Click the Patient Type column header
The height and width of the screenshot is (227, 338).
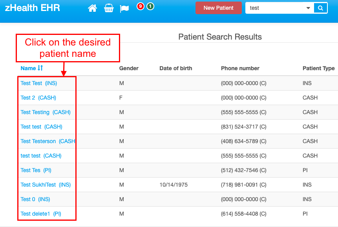click(319, 68)
